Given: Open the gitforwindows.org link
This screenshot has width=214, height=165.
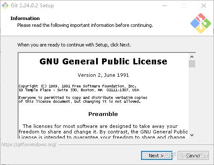Looking at the screenshot, I should tap(29, 145).
